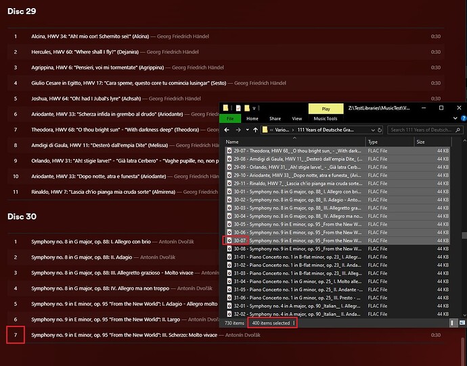Open the Share ribbon tab

click(275, 119)
